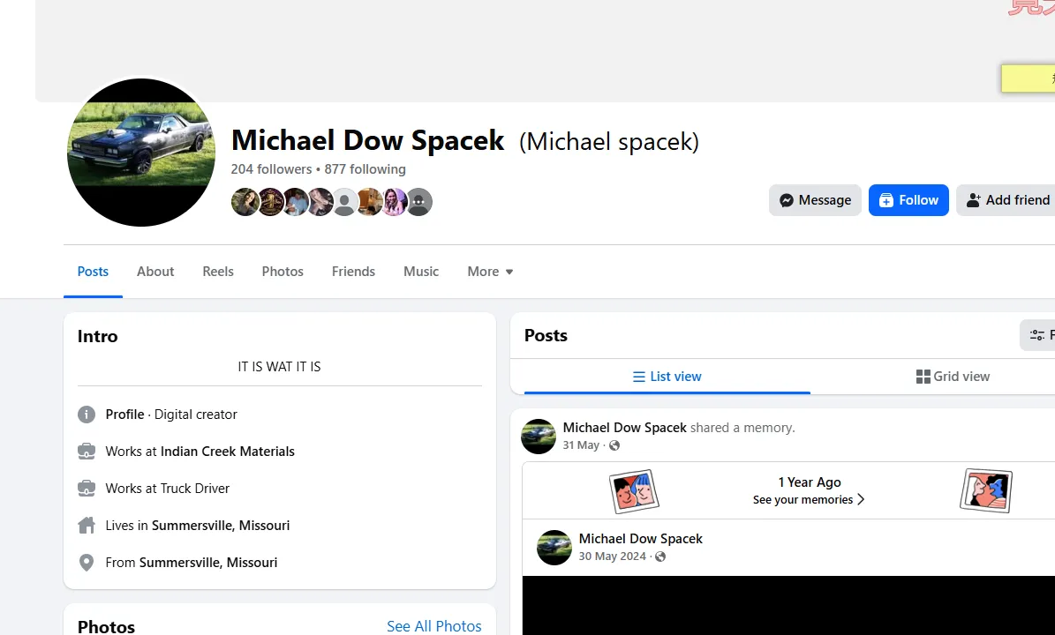Switch to the Reels tab
This screenshot has width=1055, height=635.
pos(218,272)
